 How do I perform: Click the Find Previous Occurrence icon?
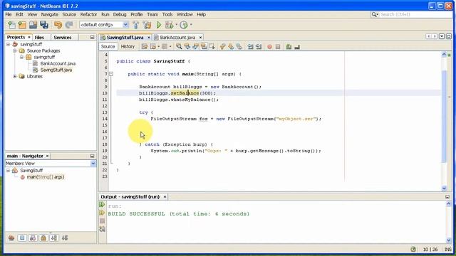pos(187,46)
